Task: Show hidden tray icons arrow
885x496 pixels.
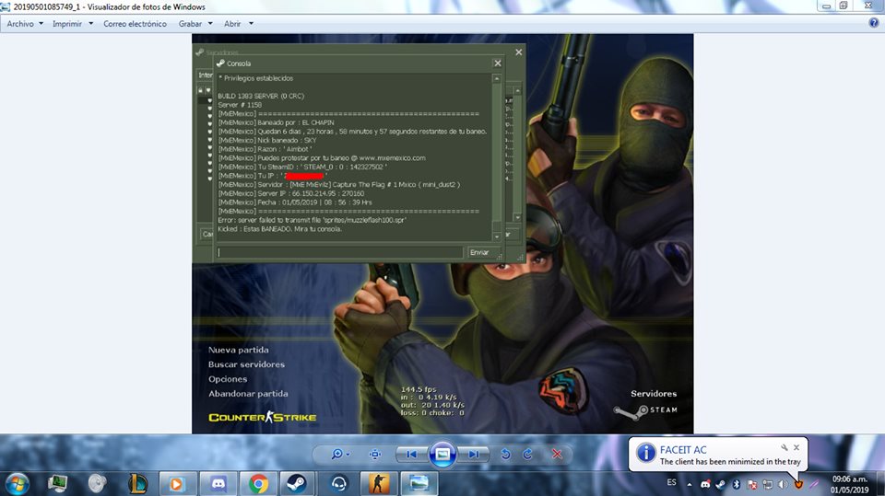Action: [690, 484]
